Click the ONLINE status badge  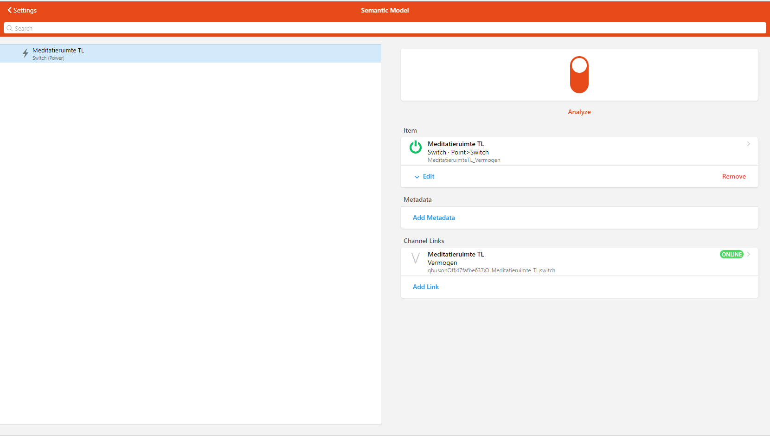click(x=731, y=254)
